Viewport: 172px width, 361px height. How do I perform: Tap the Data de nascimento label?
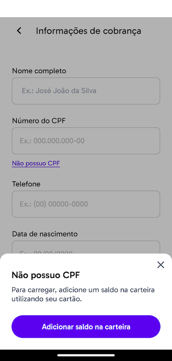(45, 234)
